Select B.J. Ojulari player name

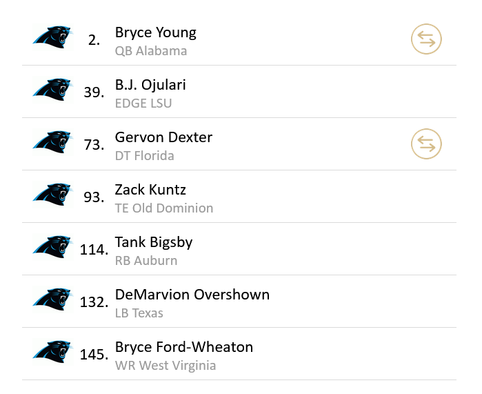click(x=150, y=85)
